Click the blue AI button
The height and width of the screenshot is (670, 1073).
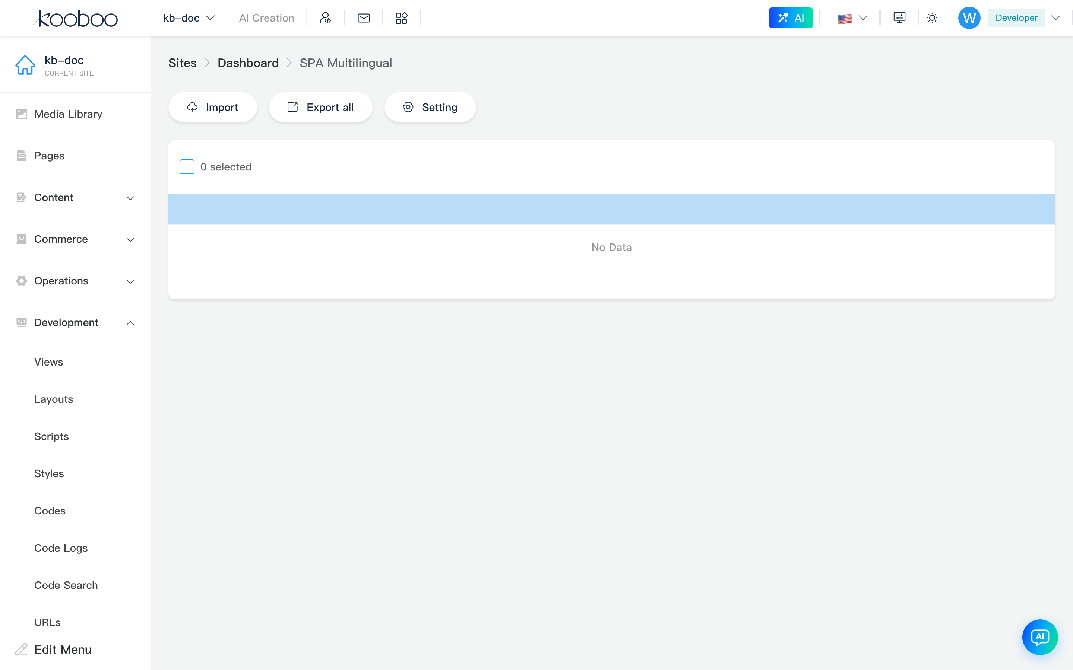point(791,18)
